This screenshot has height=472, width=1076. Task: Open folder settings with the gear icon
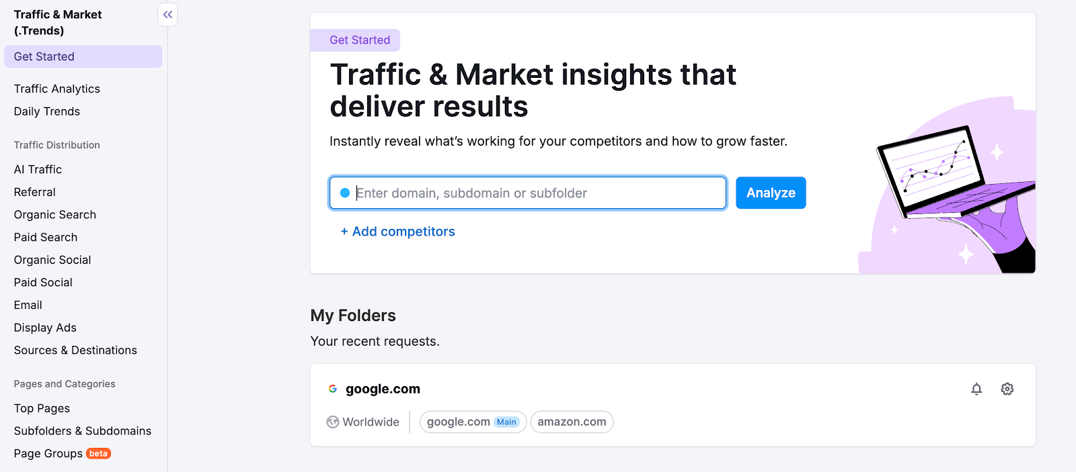pos(1007,389)
